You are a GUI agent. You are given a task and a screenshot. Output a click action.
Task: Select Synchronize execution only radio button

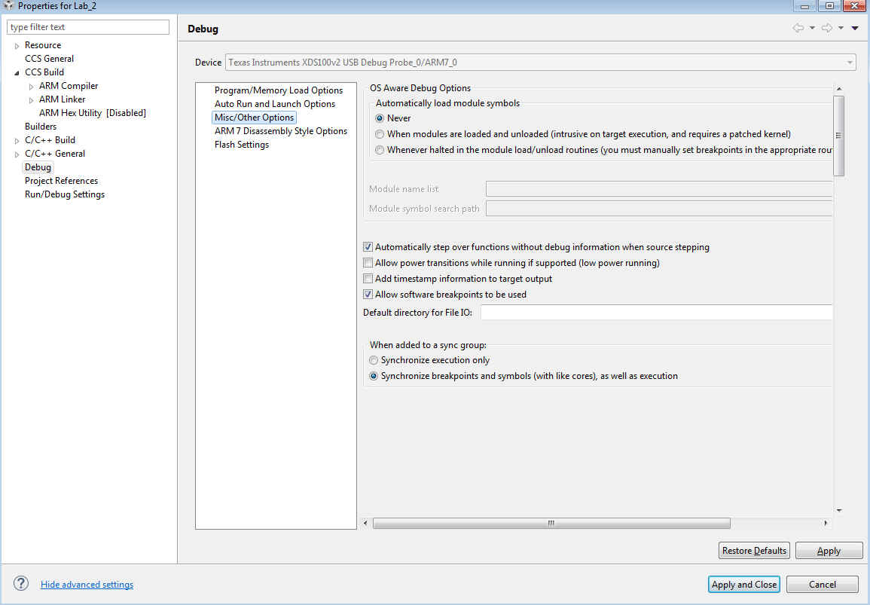[374, 360]
